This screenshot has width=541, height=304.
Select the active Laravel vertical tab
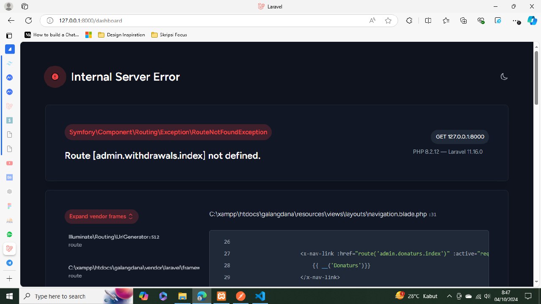coord(9,249)
